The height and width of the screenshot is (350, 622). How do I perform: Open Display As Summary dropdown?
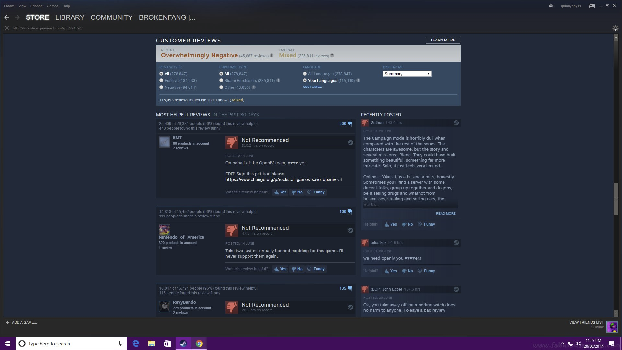pos(407,74)
